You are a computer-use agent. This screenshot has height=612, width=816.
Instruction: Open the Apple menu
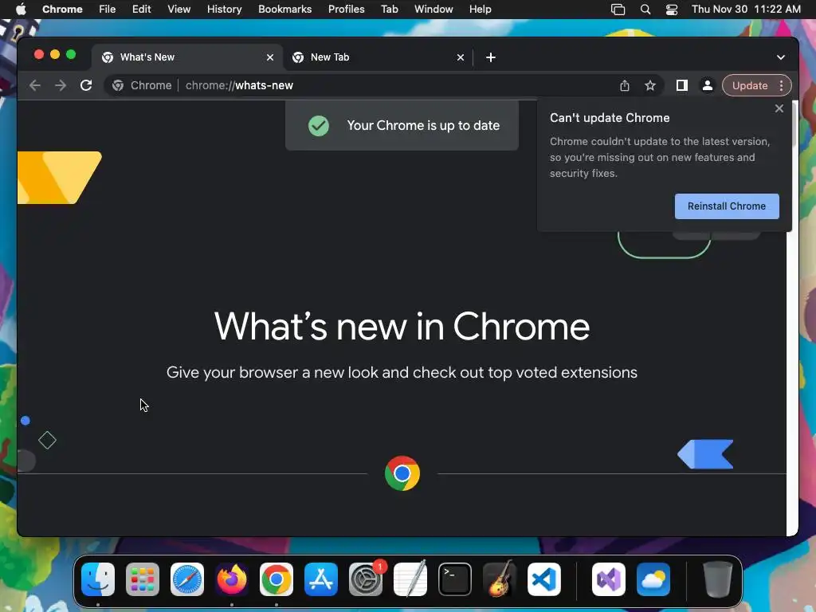(21, 9)
